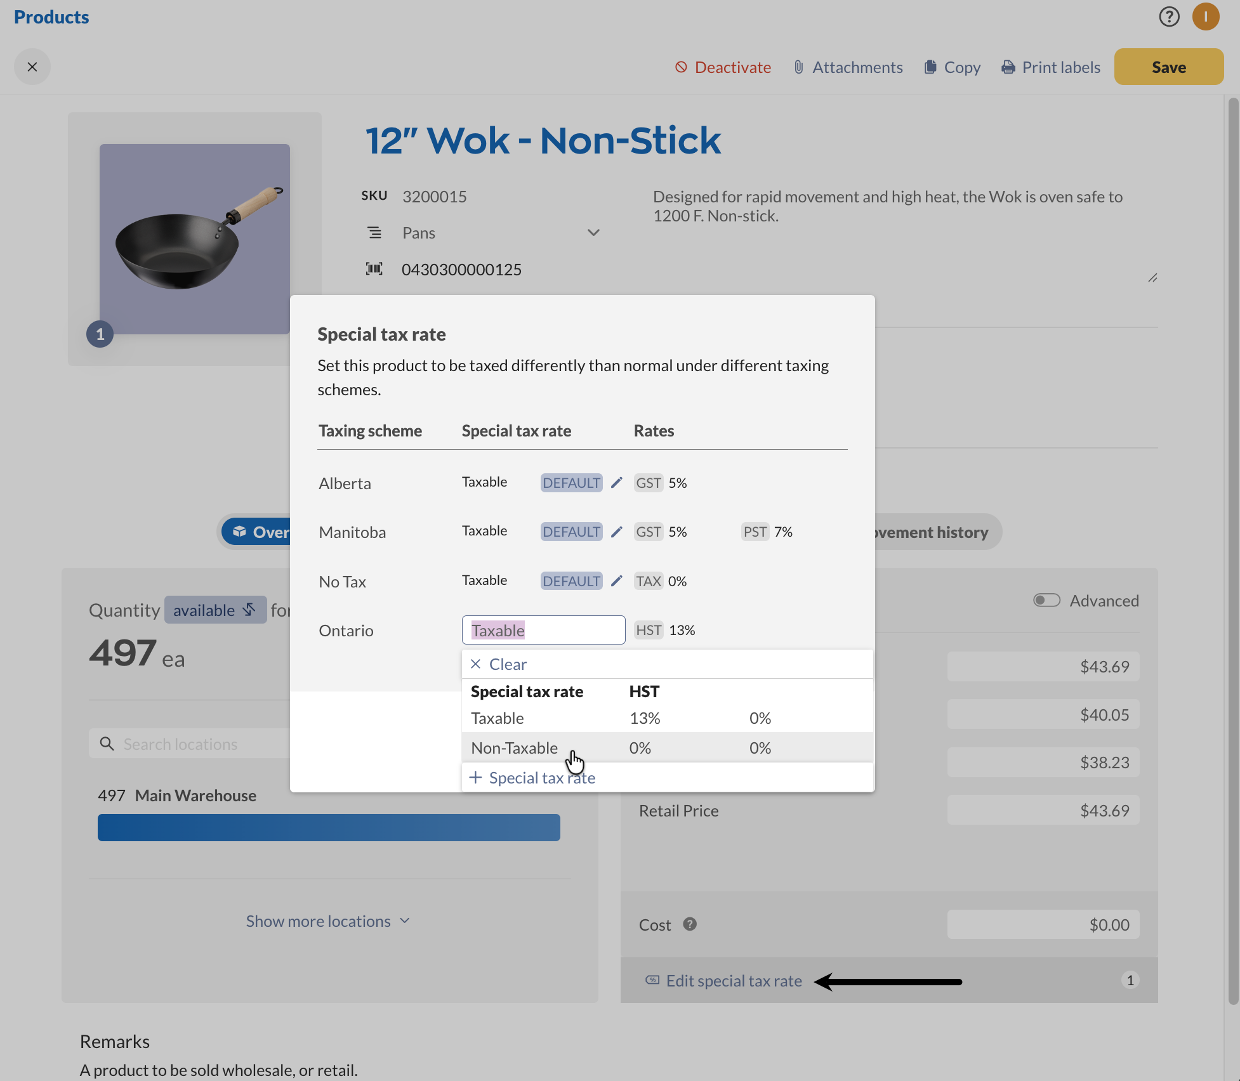Open the Products breadcrumb menu item
The height and width of the screenshot is (1081, 1240).
pos(51,16)
